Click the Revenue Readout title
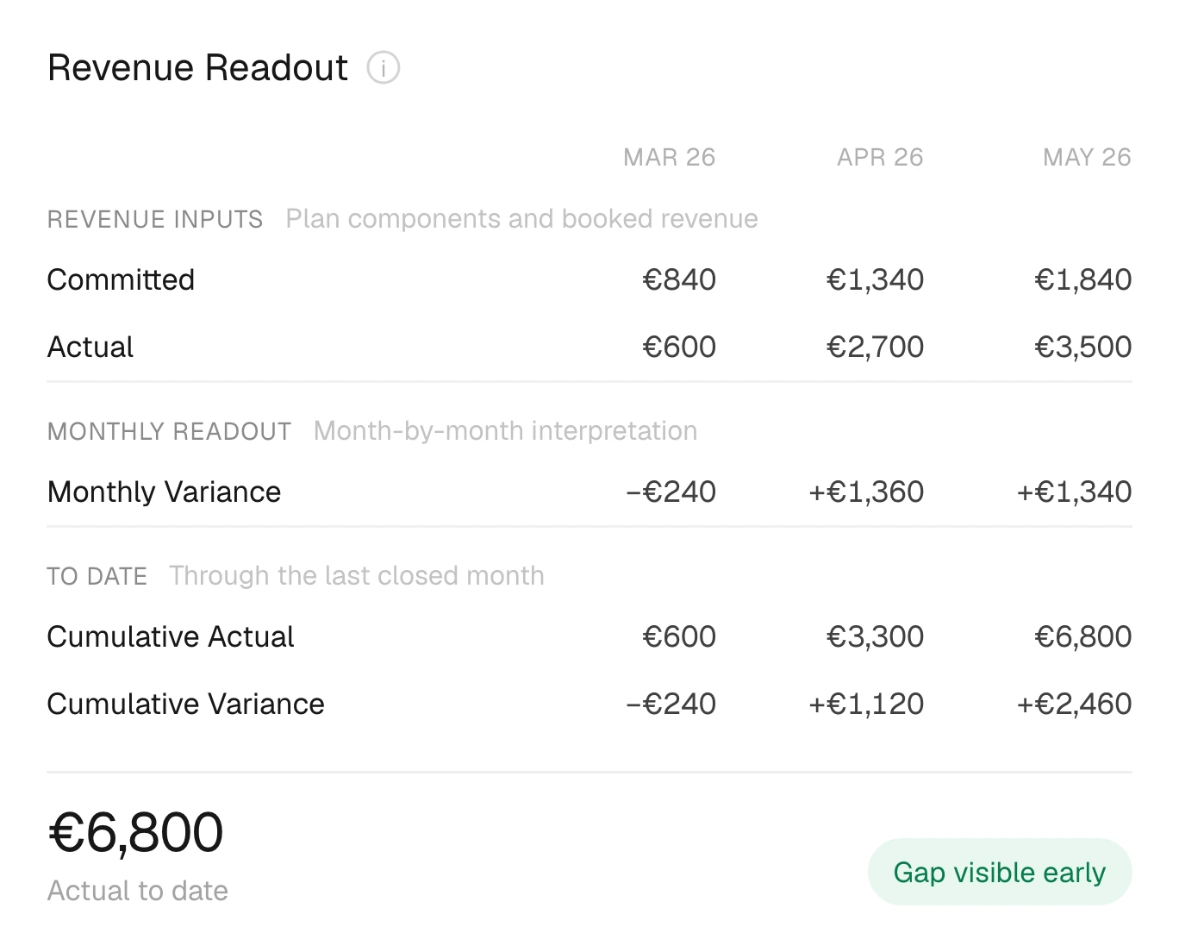Image resolution: width=1179 pixels, height=952 pixels. (198, 67)
